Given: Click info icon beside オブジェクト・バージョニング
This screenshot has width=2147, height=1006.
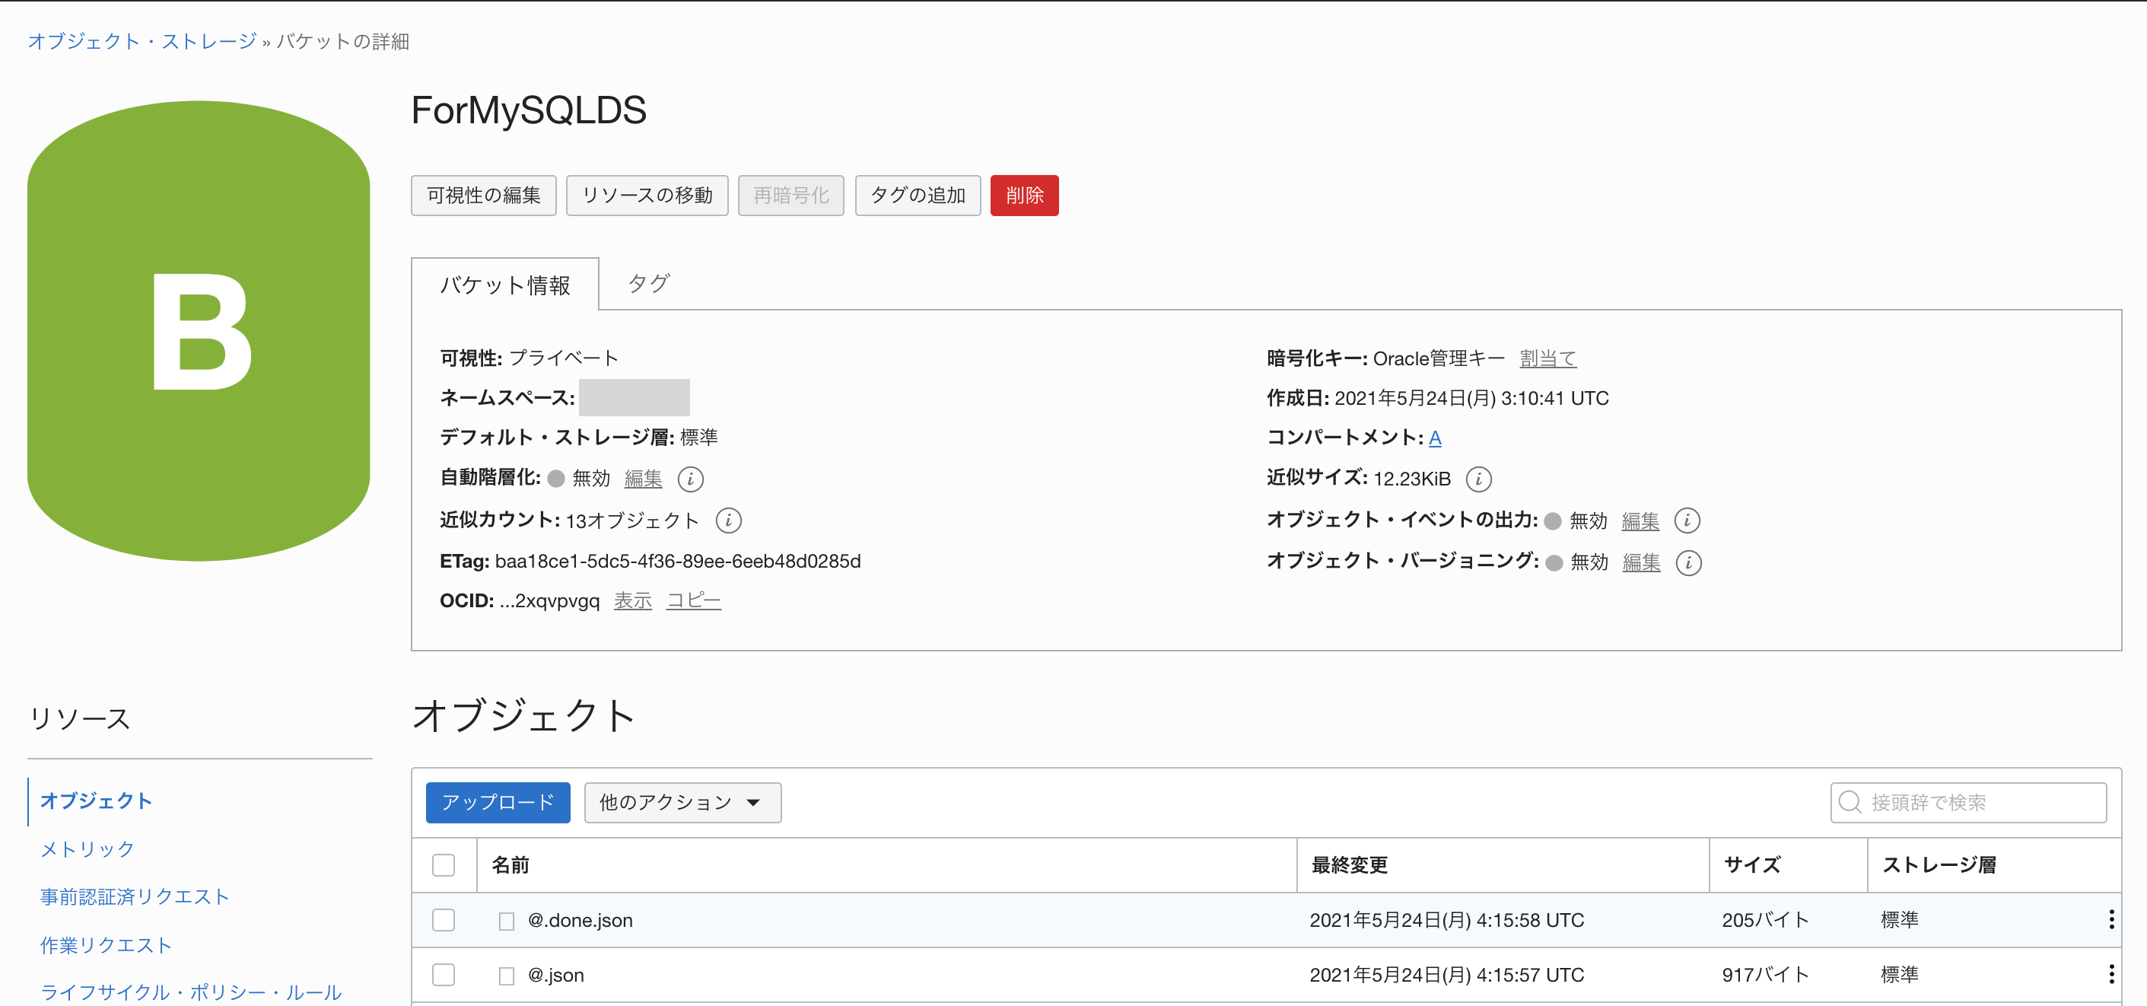Looking at the screenshot, I should pyautogui.click(x=1688, y=562).
